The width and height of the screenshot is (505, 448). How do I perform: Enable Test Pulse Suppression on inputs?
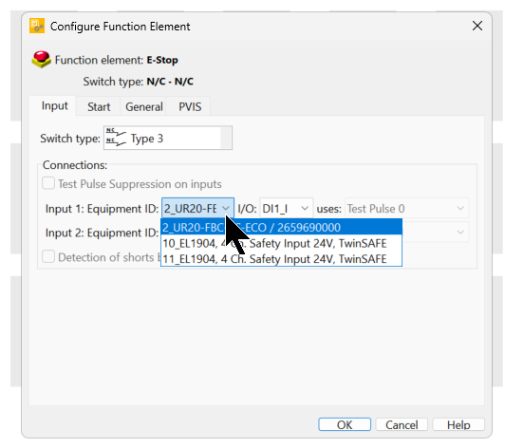click(x=48, y=183)
